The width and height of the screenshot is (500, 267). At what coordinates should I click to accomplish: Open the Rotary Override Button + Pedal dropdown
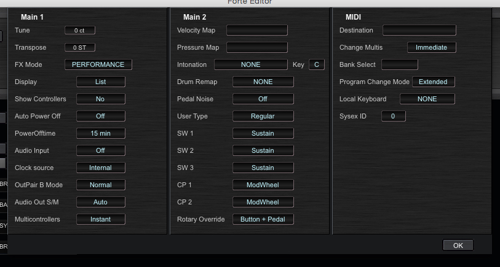click(263, 219)
